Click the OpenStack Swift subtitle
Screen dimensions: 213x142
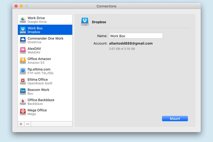[x=40, y=83]
